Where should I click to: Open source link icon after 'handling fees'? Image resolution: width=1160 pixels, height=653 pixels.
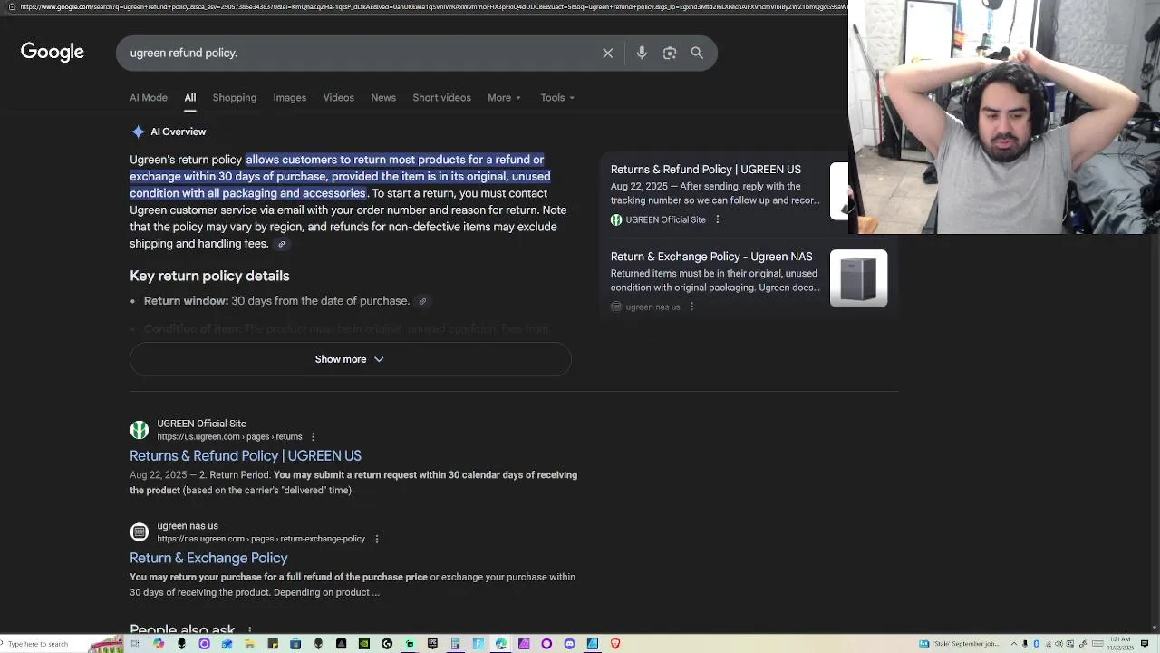pos(281,244)
